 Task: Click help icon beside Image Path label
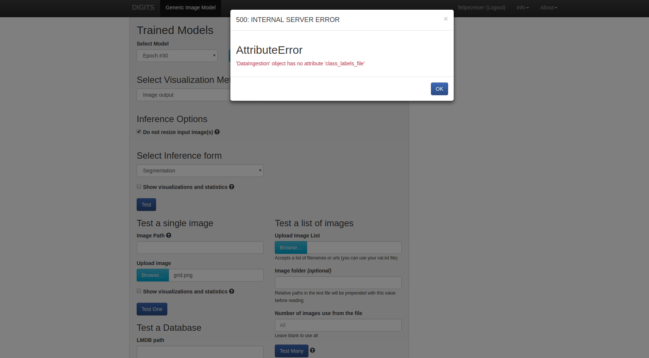[169, 235]
